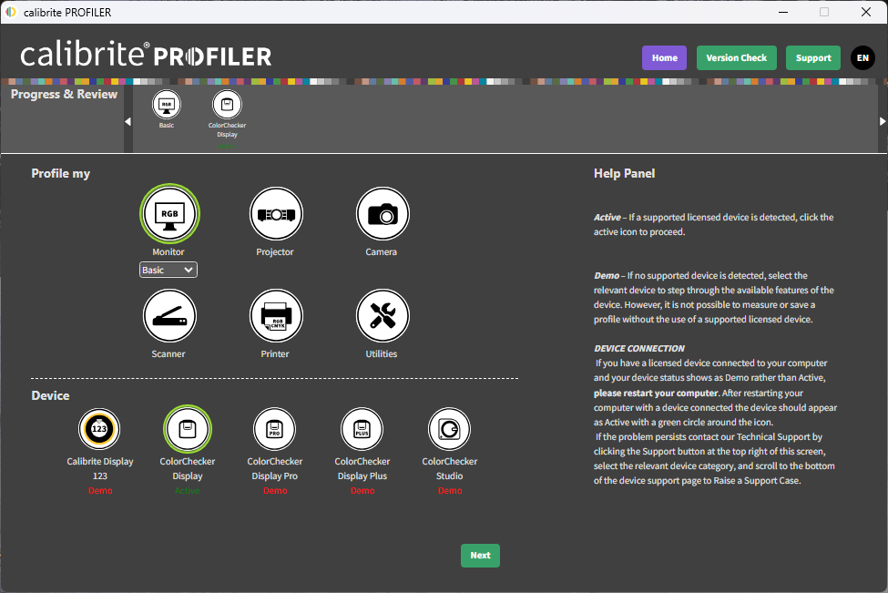This screenshot has height=593, width=888.
Task: Choose the ColorChecker Display Plus device icon
Action: pos(362,429)
